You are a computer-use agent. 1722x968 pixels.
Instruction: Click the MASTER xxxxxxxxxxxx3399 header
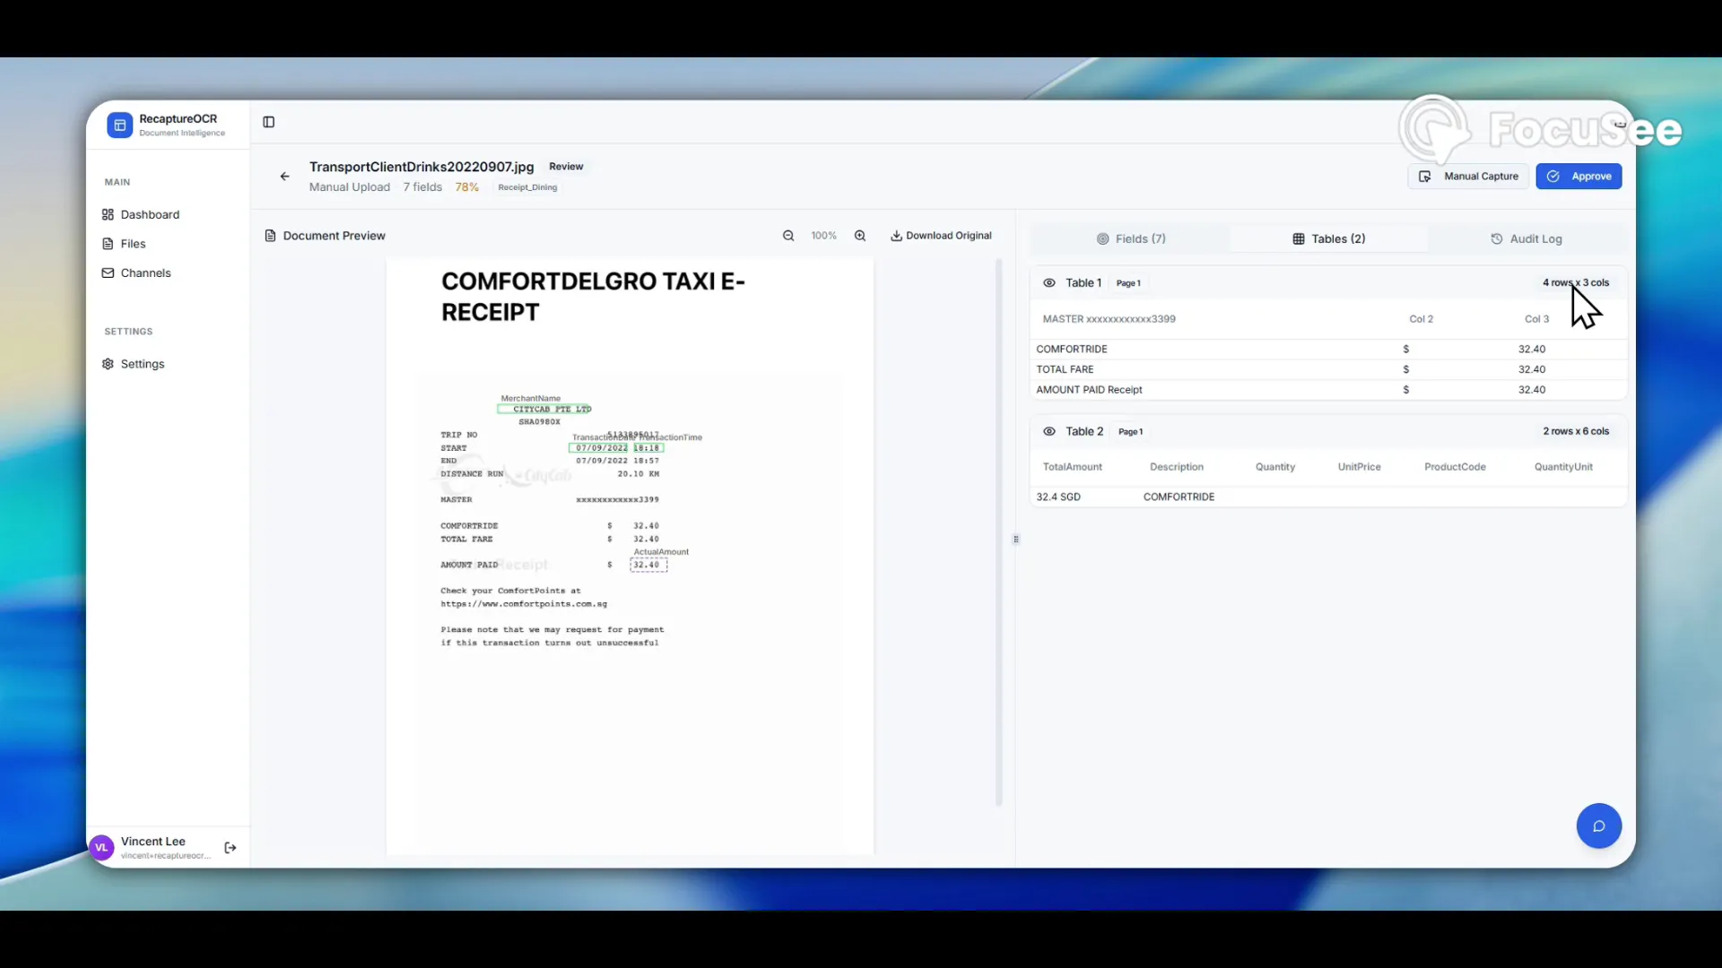click(1109, 319)
